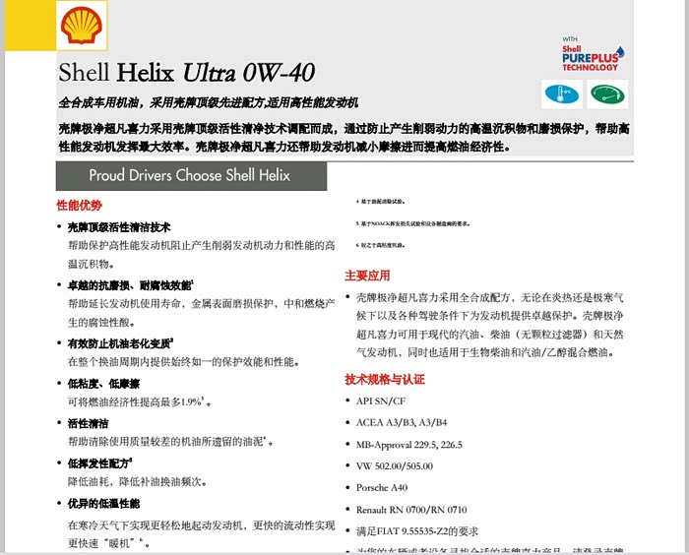
Task: Click the text 降低油耗，降低补油换油频次
Action: [137, 482]
